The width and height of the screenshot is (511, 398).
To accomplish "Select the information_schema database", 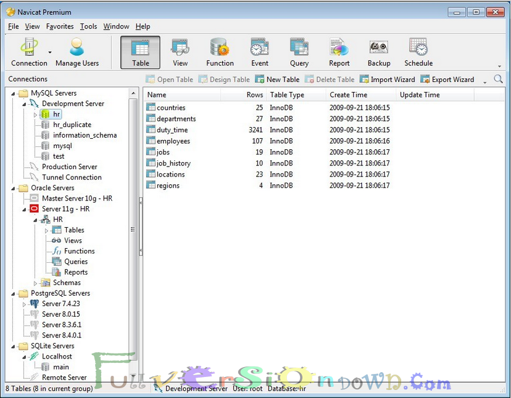I will [x=85, y=135].
